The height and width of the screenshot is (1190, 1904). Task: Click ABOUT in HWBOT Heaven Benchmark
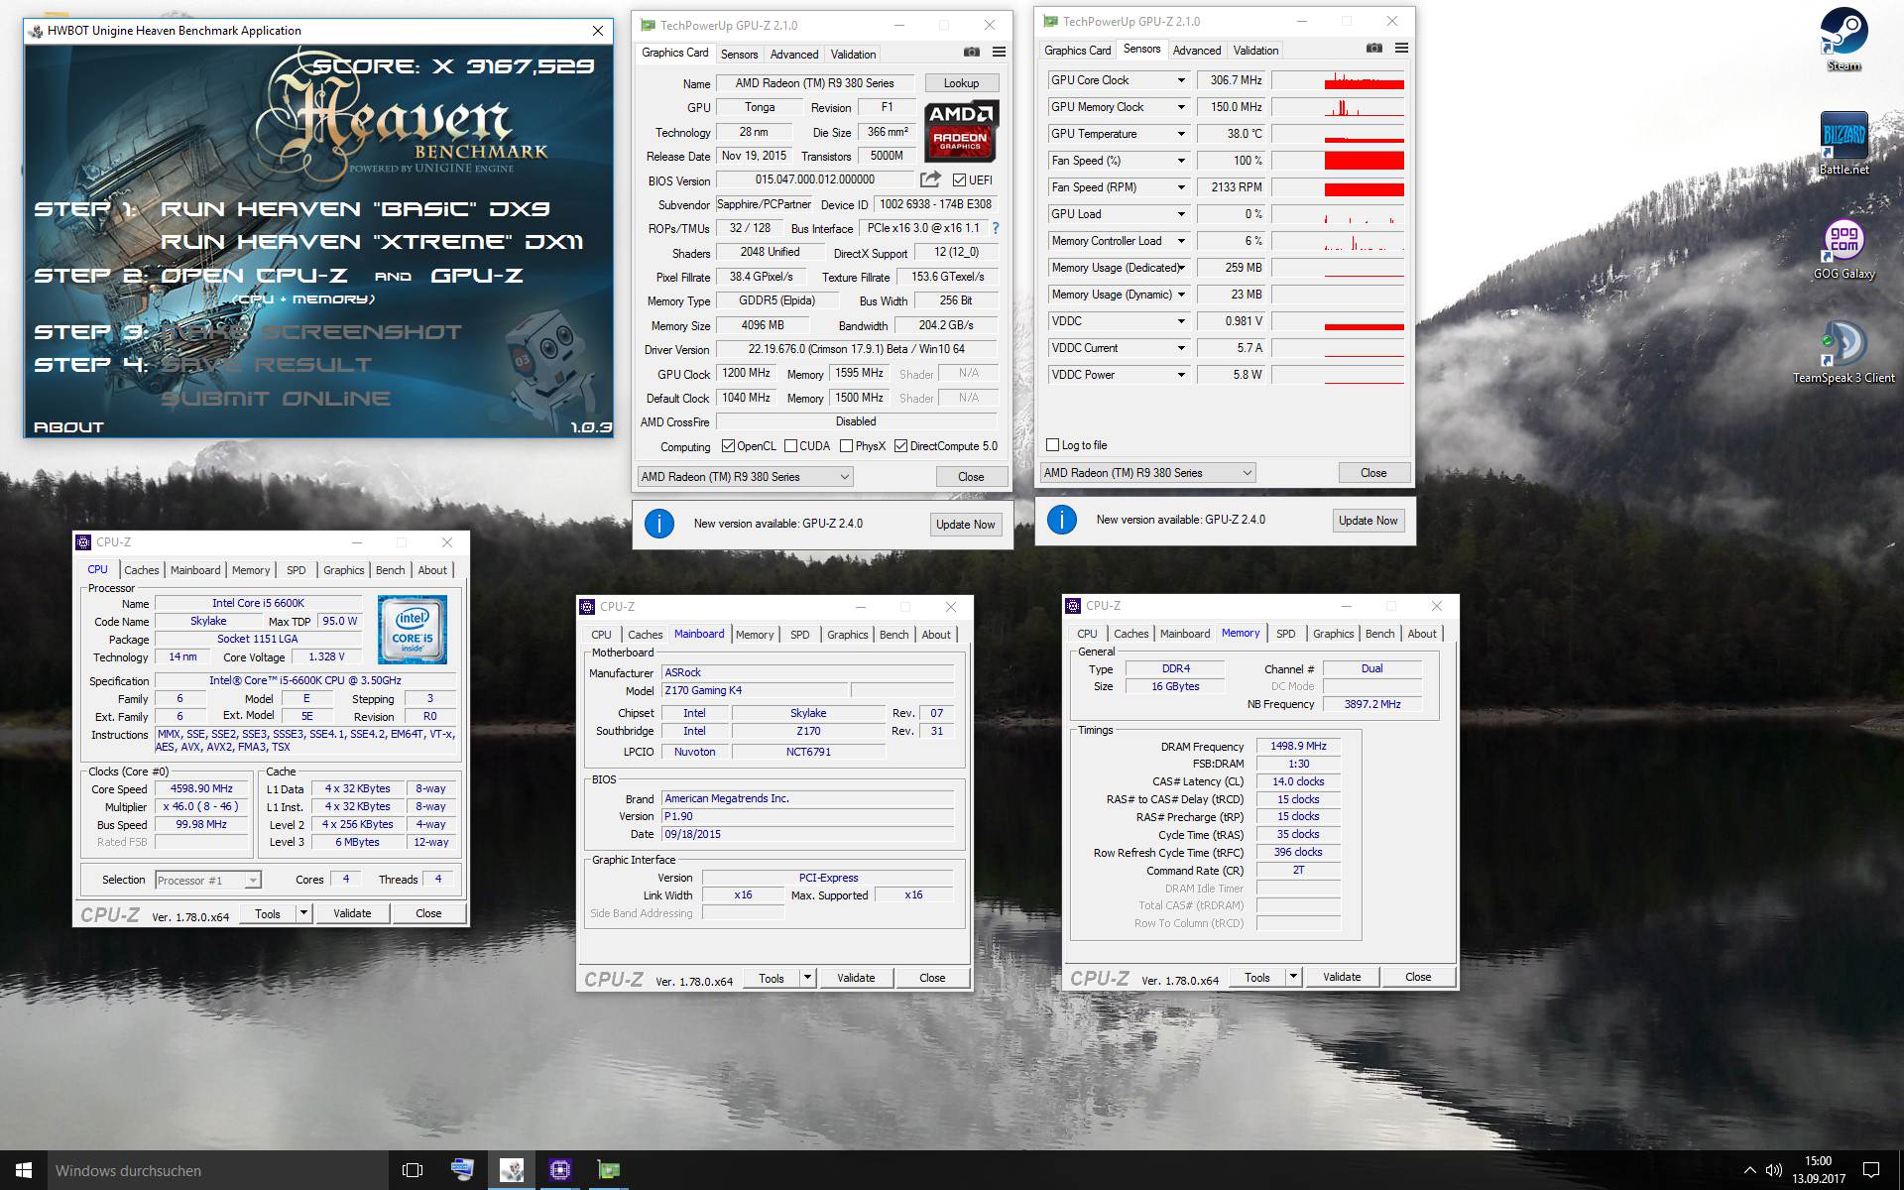[x=68, y=427]
